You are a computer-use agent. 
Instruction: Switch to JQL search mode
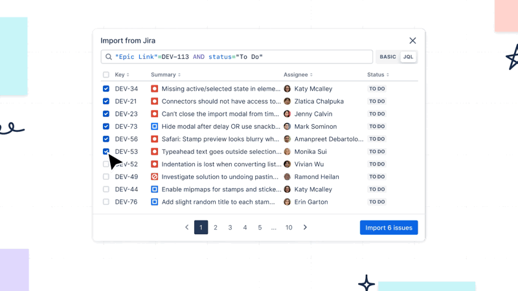(408, 57)
